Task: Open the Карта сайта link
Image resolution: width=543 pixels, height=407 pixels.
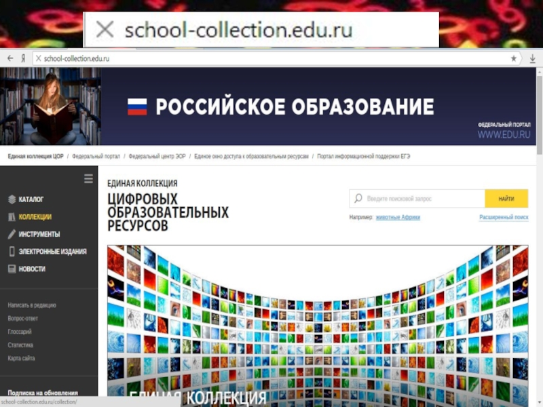Action: pyautogui.click(x=21, y=358)
